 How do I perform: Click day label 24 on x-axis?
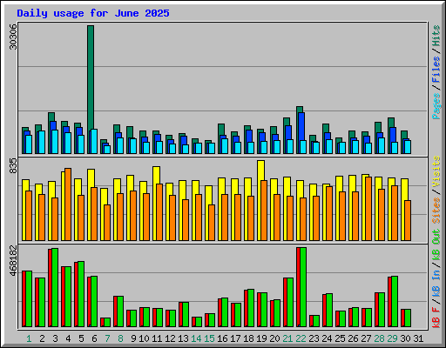327,338
